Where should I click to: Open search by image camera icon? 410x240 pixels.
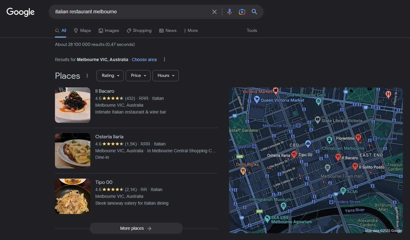click(x=242, y=12)
